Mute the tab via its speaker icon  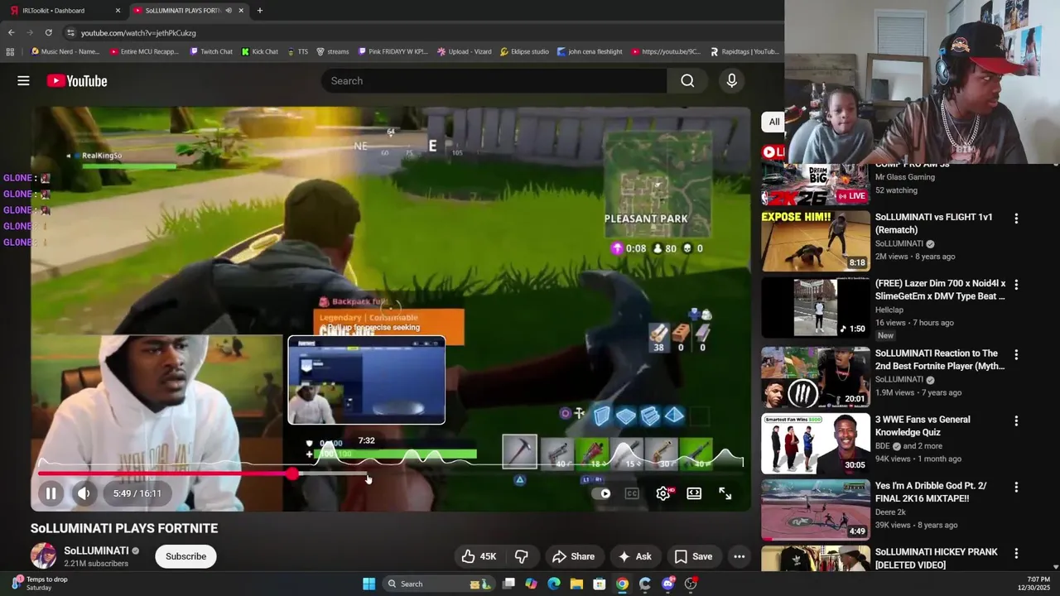tap(229, 11)
